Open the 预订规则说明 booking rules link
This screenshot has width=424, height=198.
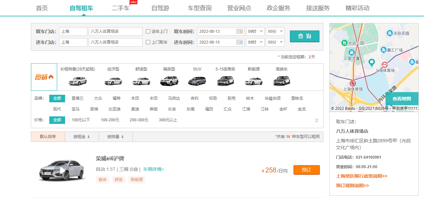353,186
